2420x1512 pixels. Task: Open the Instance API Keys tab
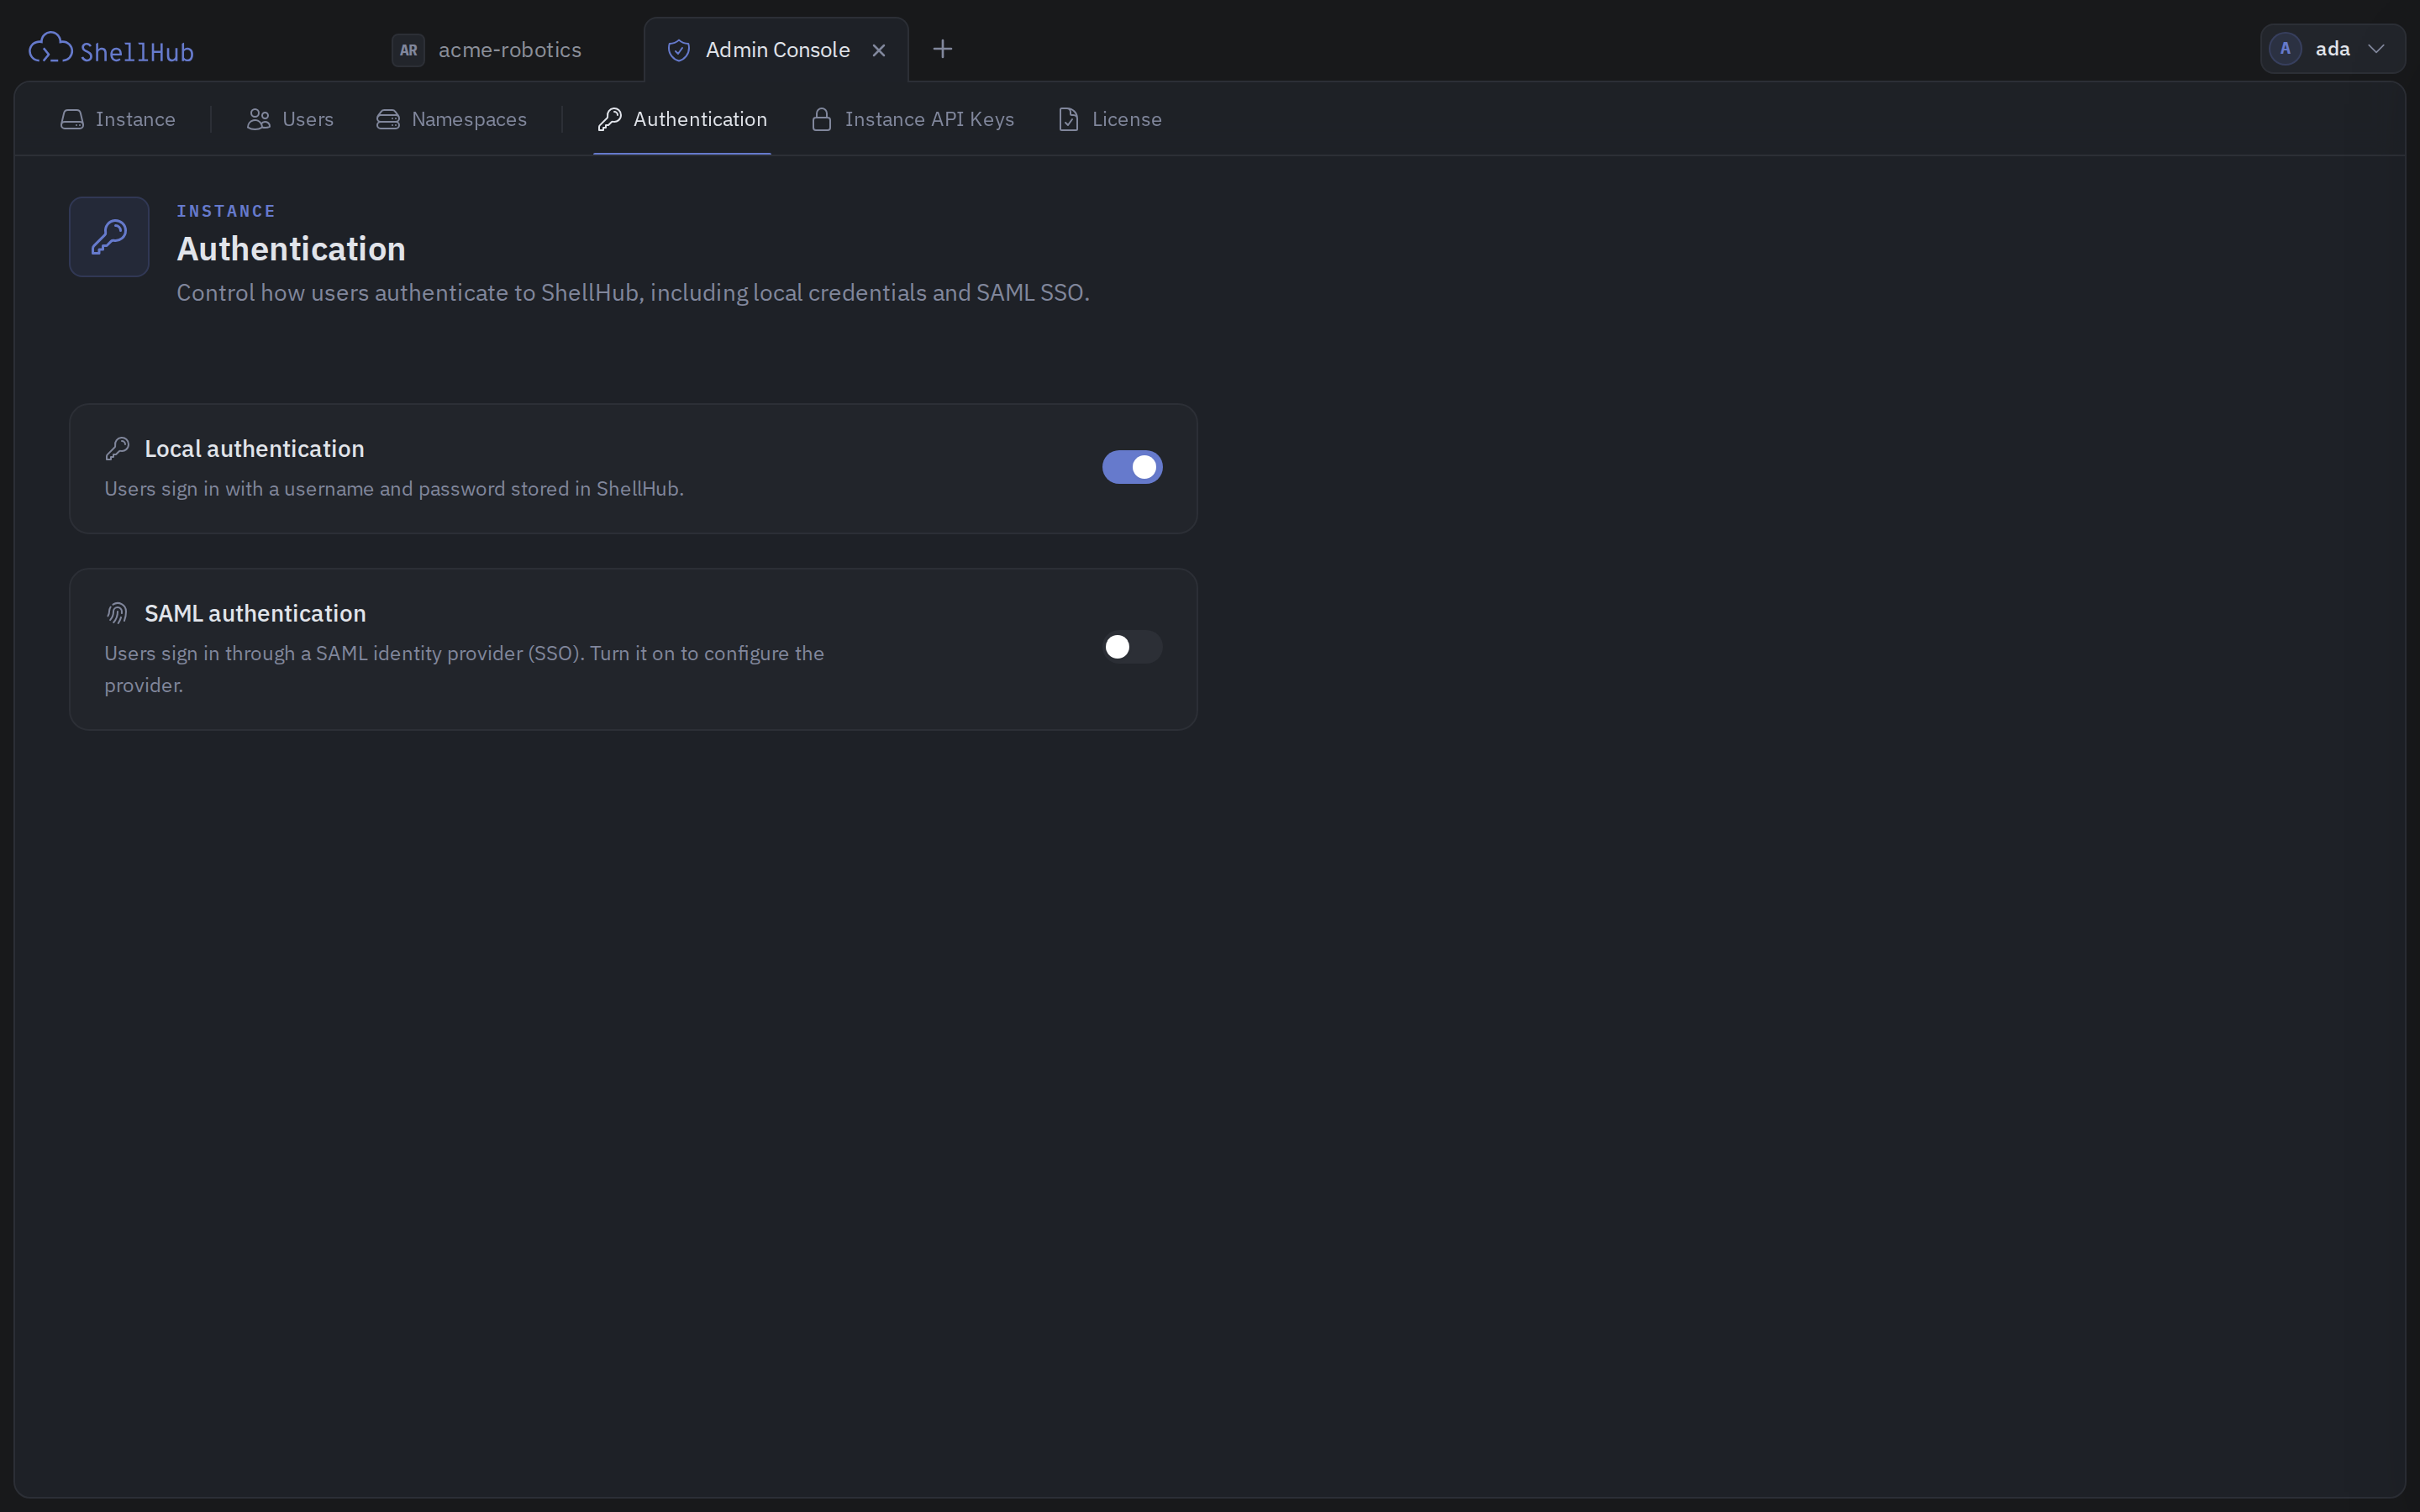coord(913,119)
